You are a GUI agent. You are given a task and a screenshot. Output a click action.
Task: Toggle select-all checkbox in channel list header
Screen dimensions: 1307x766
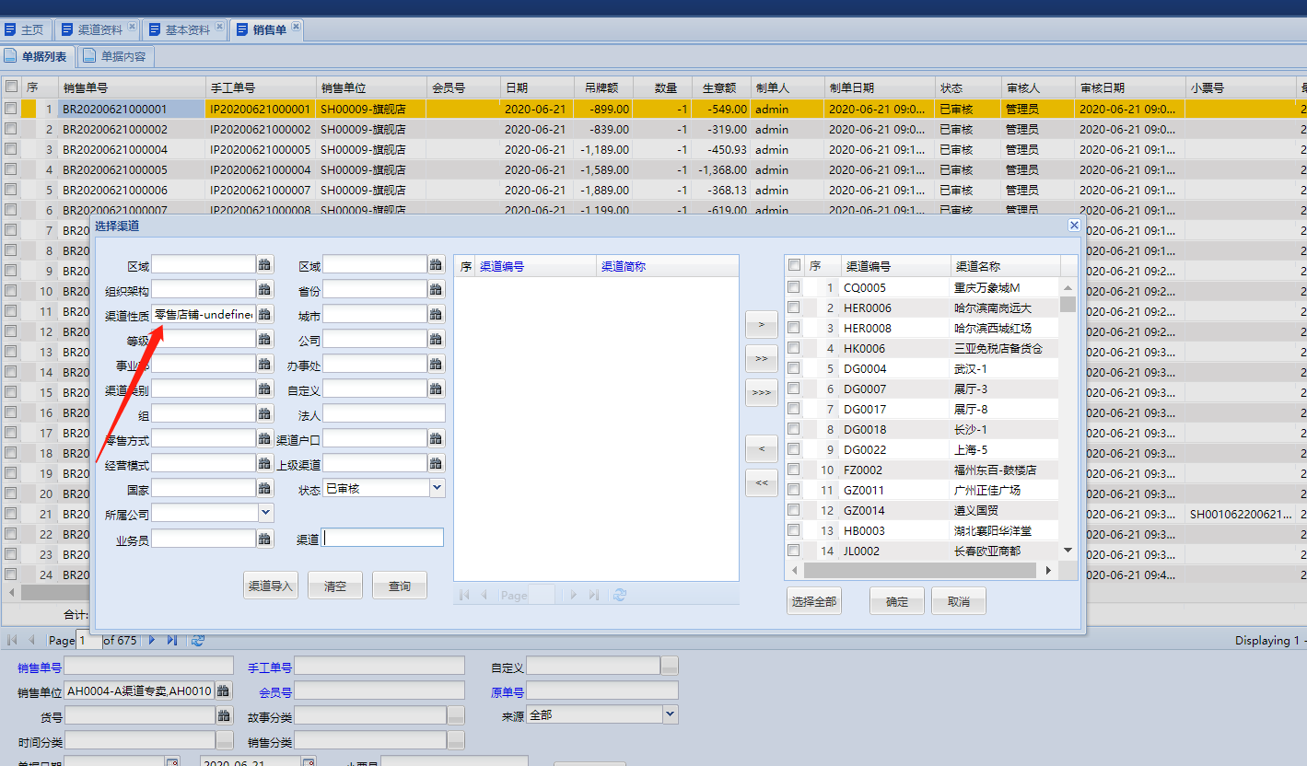794,265
